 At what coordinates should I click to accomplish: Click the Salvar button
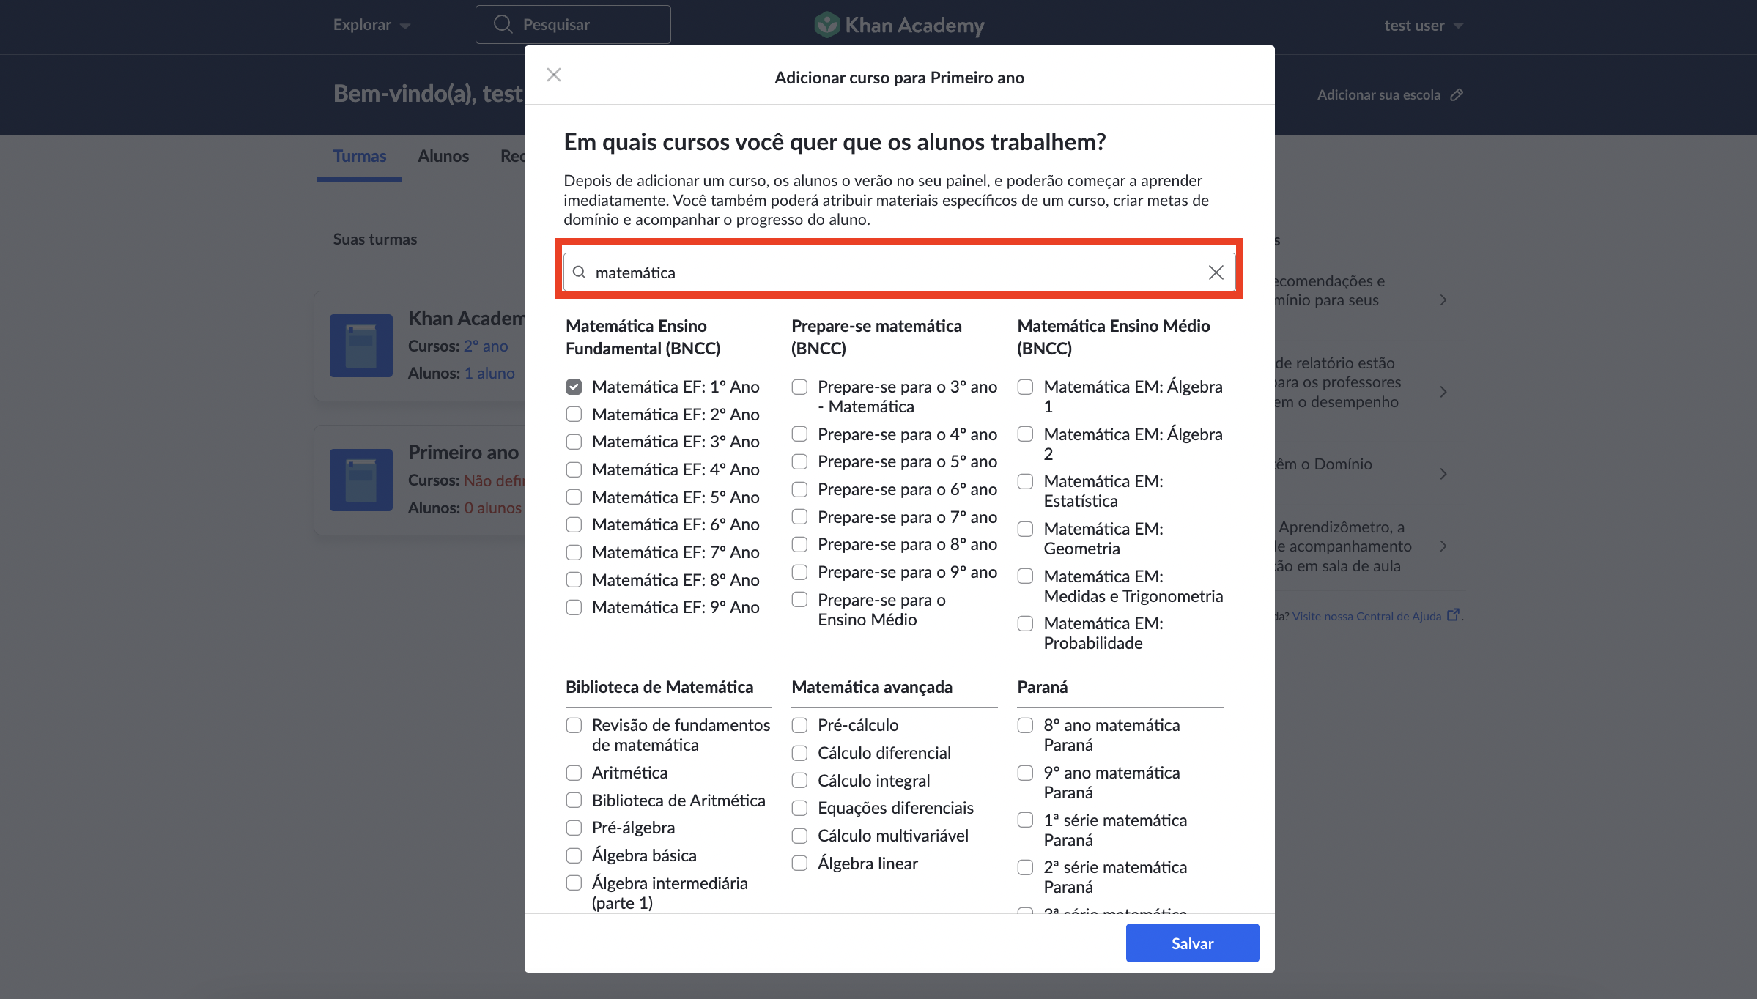(x=1192, y=943)
